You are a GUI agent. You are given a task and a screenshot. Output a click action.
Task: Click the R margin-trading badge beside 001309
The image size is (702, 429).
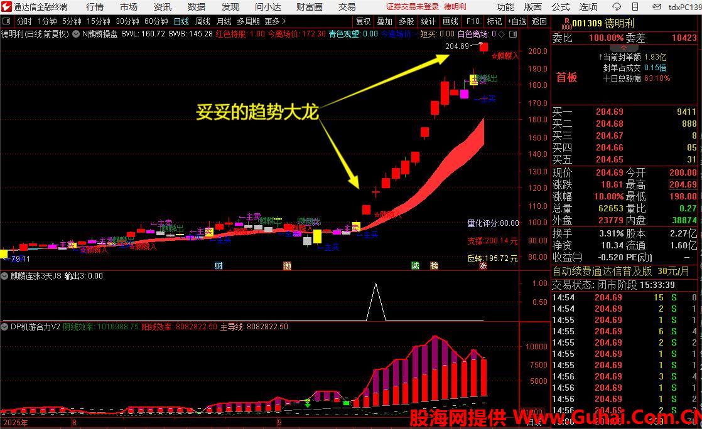click(x=566, y=23)
